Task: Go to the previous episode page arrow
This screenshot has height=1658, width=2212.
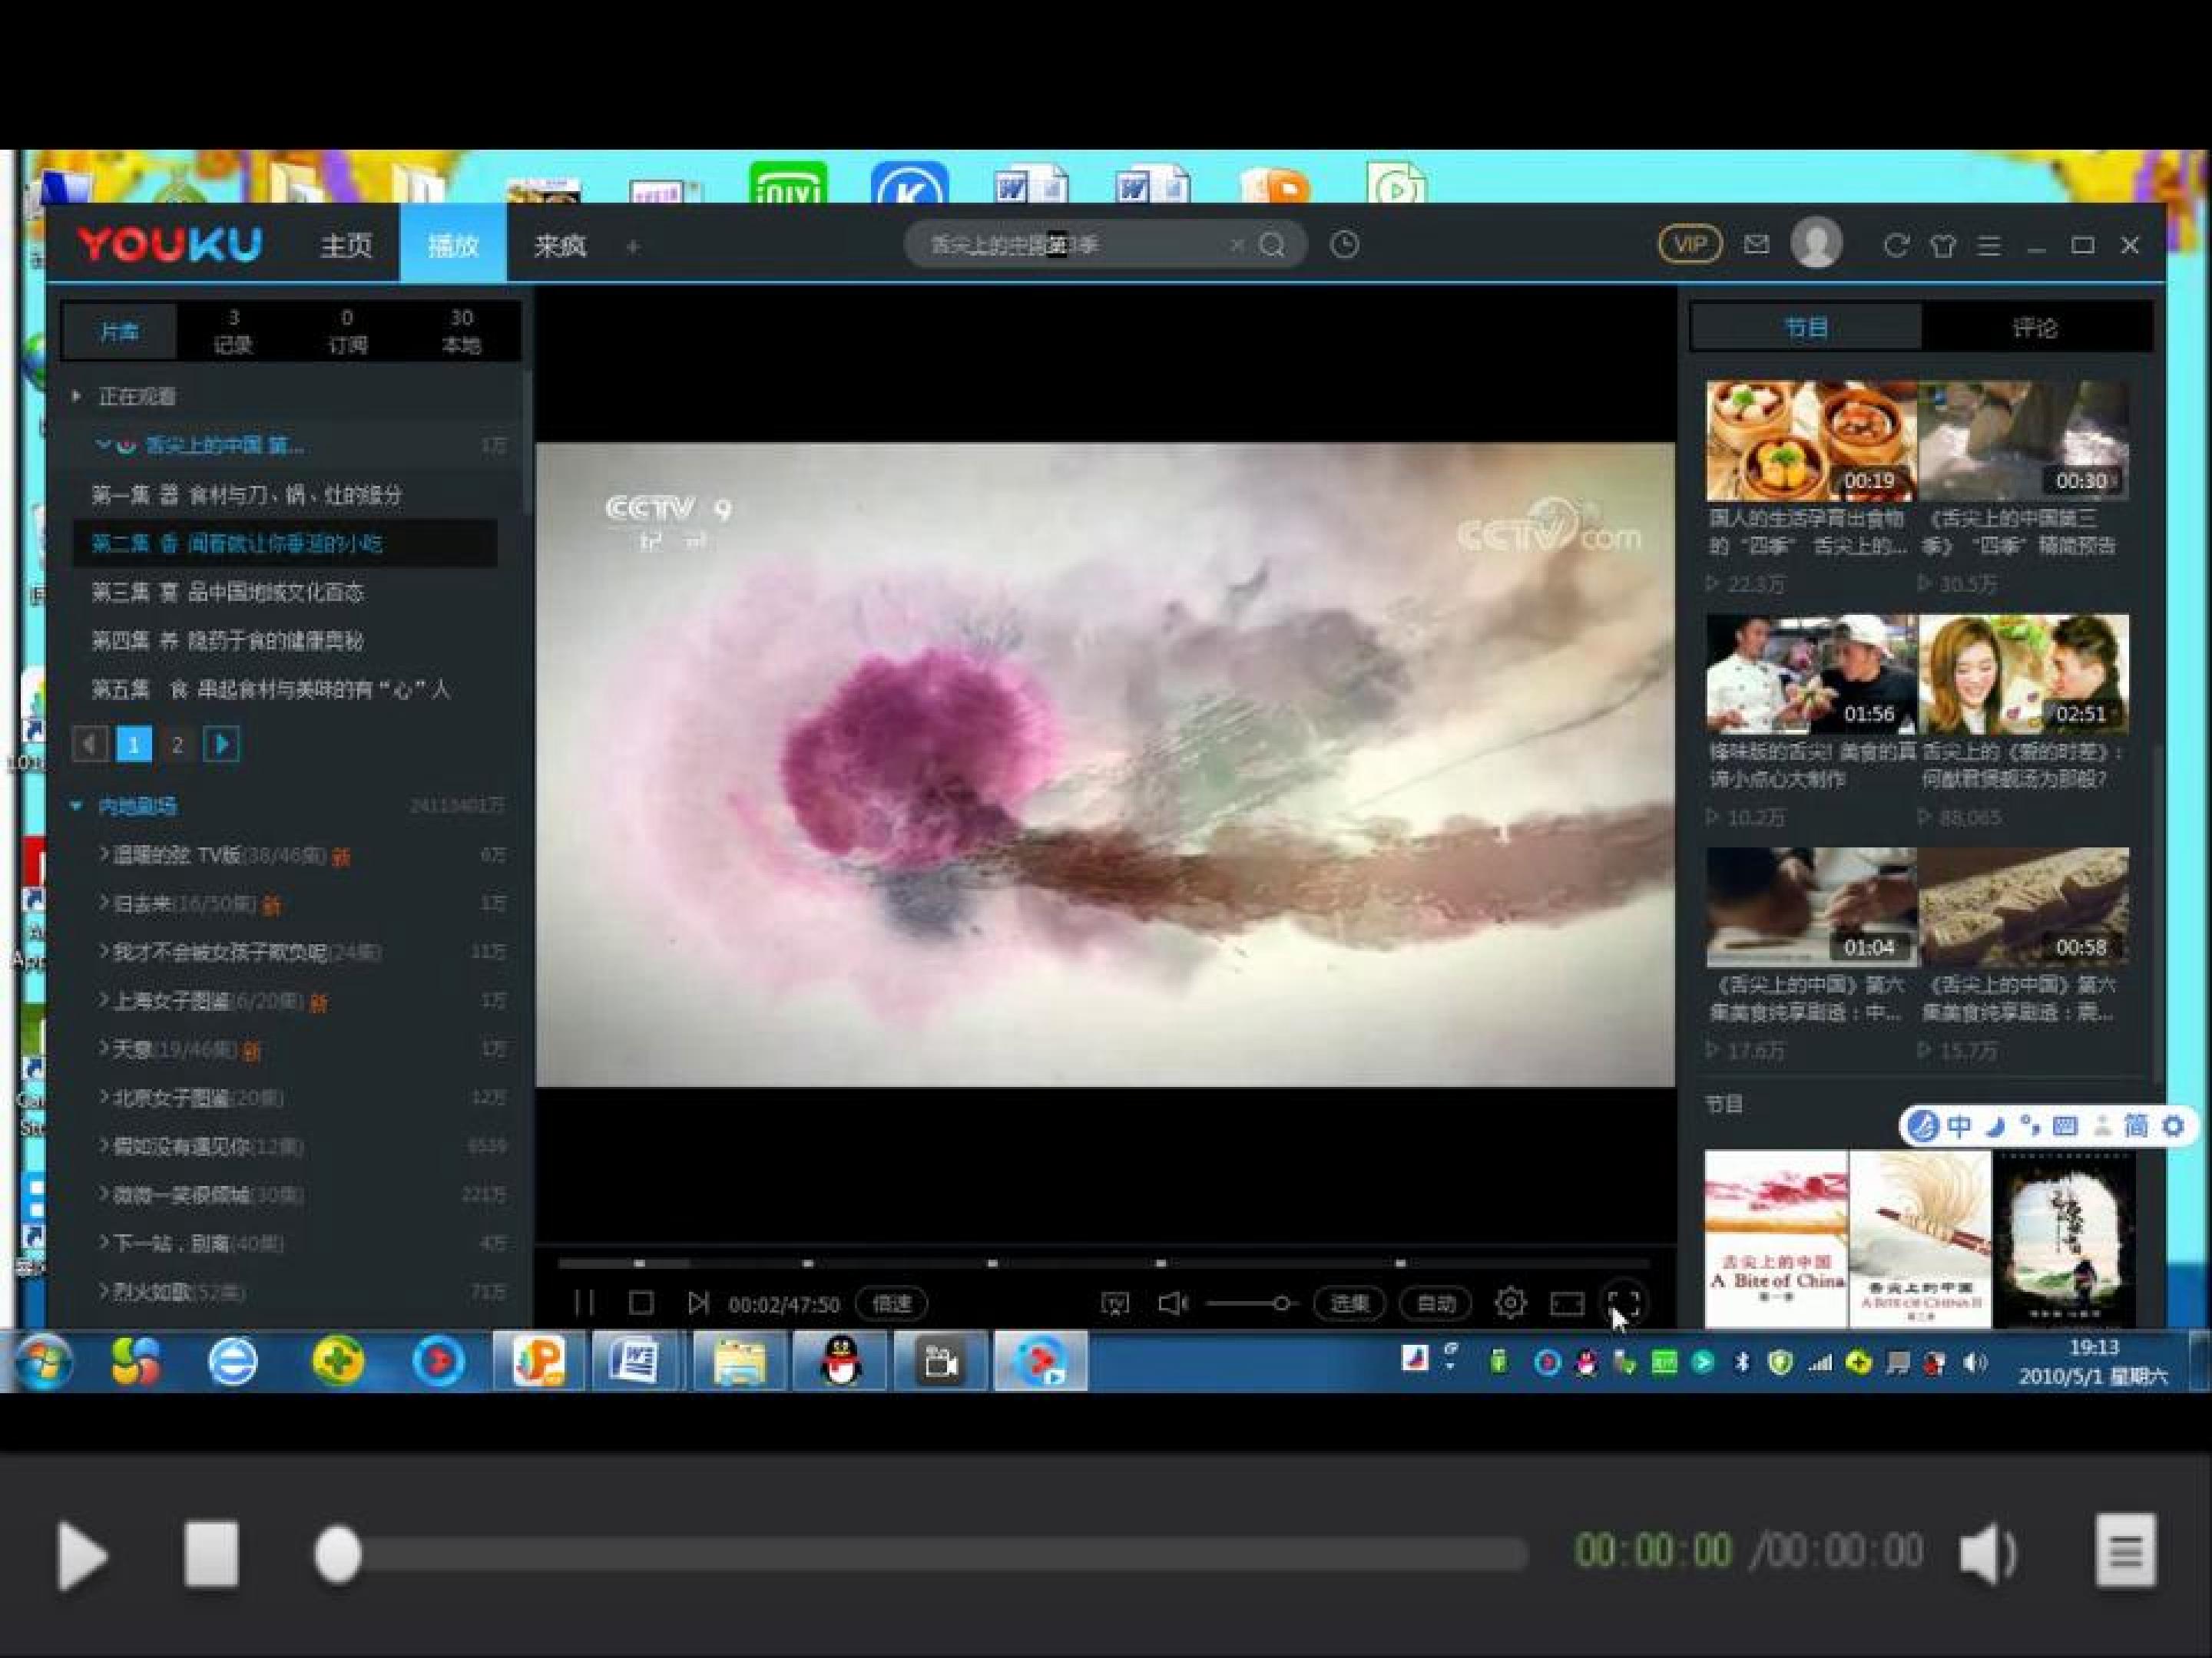Action: [90, 744]
